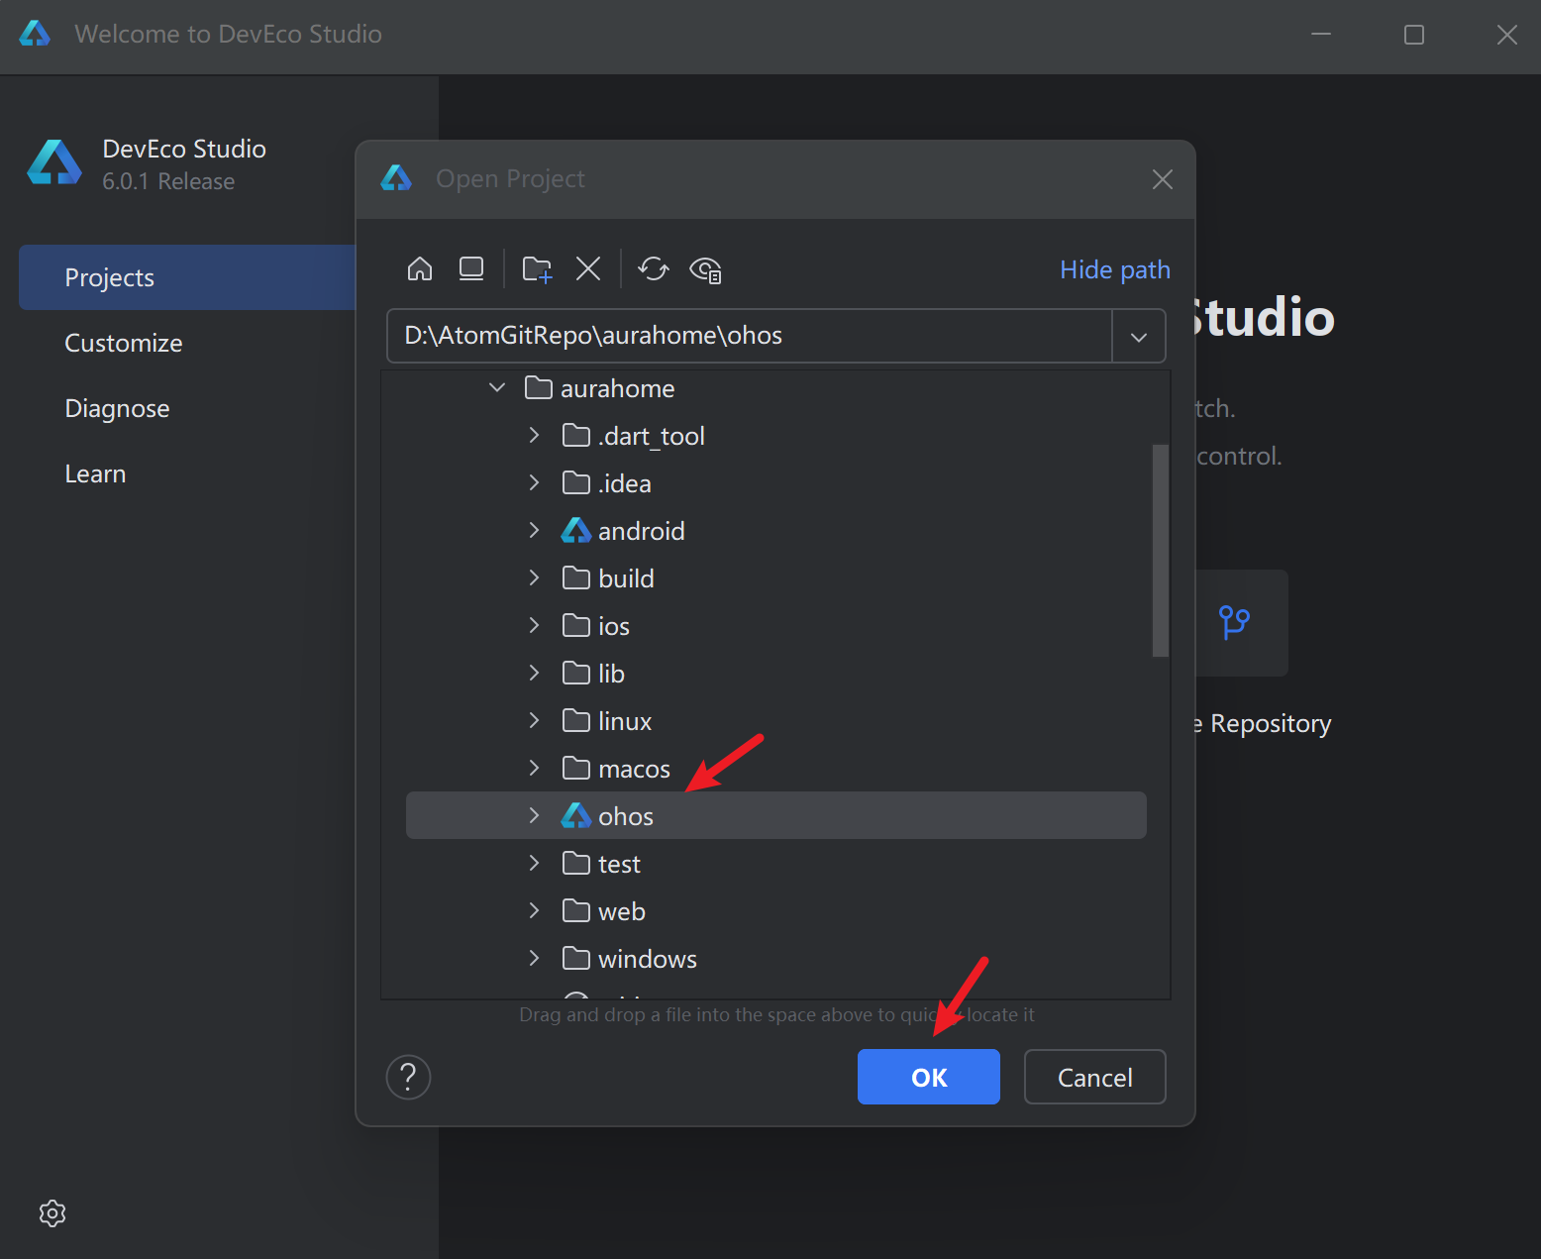Viewport: 1541px width, 1259px height.
Task: Expand the .idea folder
Action: point(534,482)
